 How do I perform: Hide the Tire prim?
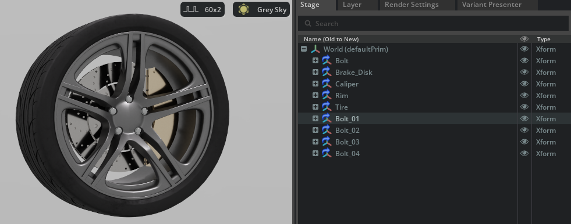coord(524,107)
